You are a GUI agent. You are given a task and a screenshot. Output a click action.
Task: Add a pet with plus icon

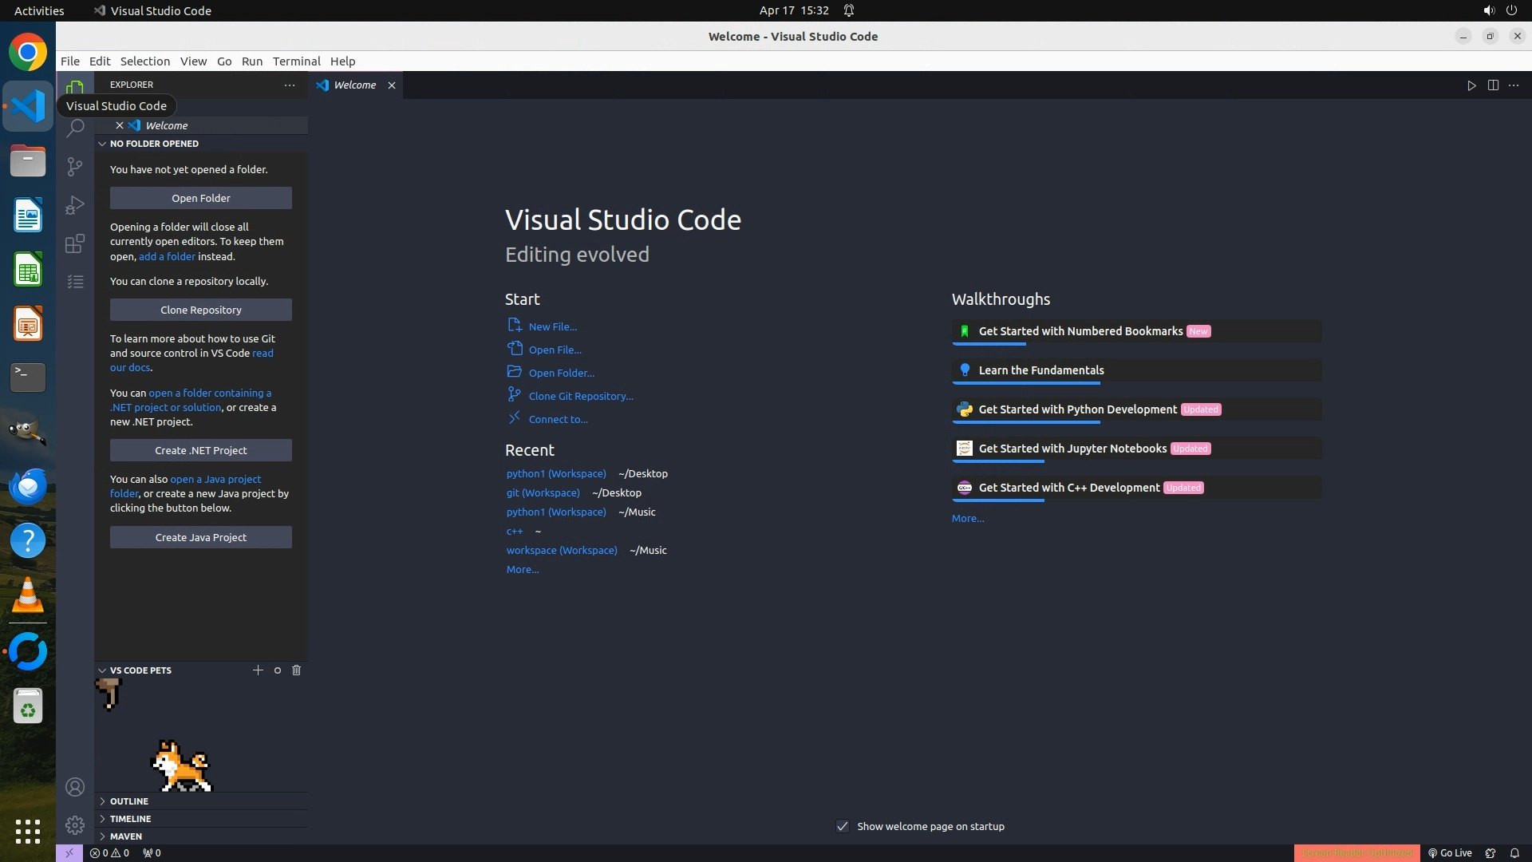pos(258,670)
